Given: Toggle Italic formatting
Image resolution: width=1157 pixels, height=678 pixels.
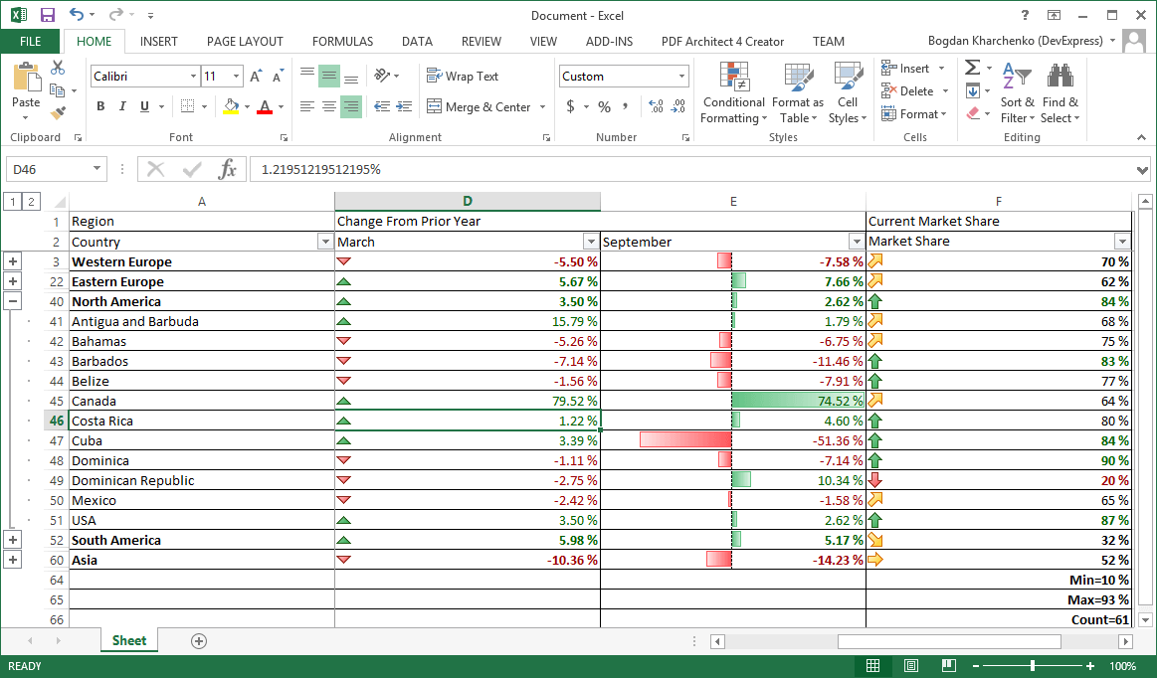Looking at the screenshot, I should (122, 106).
